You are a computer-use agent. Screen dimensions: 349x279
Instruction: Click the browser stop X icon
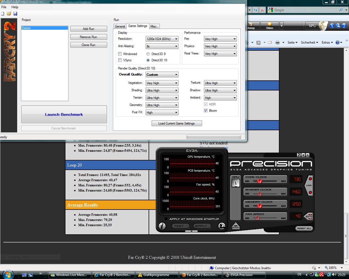pos(262,10)
